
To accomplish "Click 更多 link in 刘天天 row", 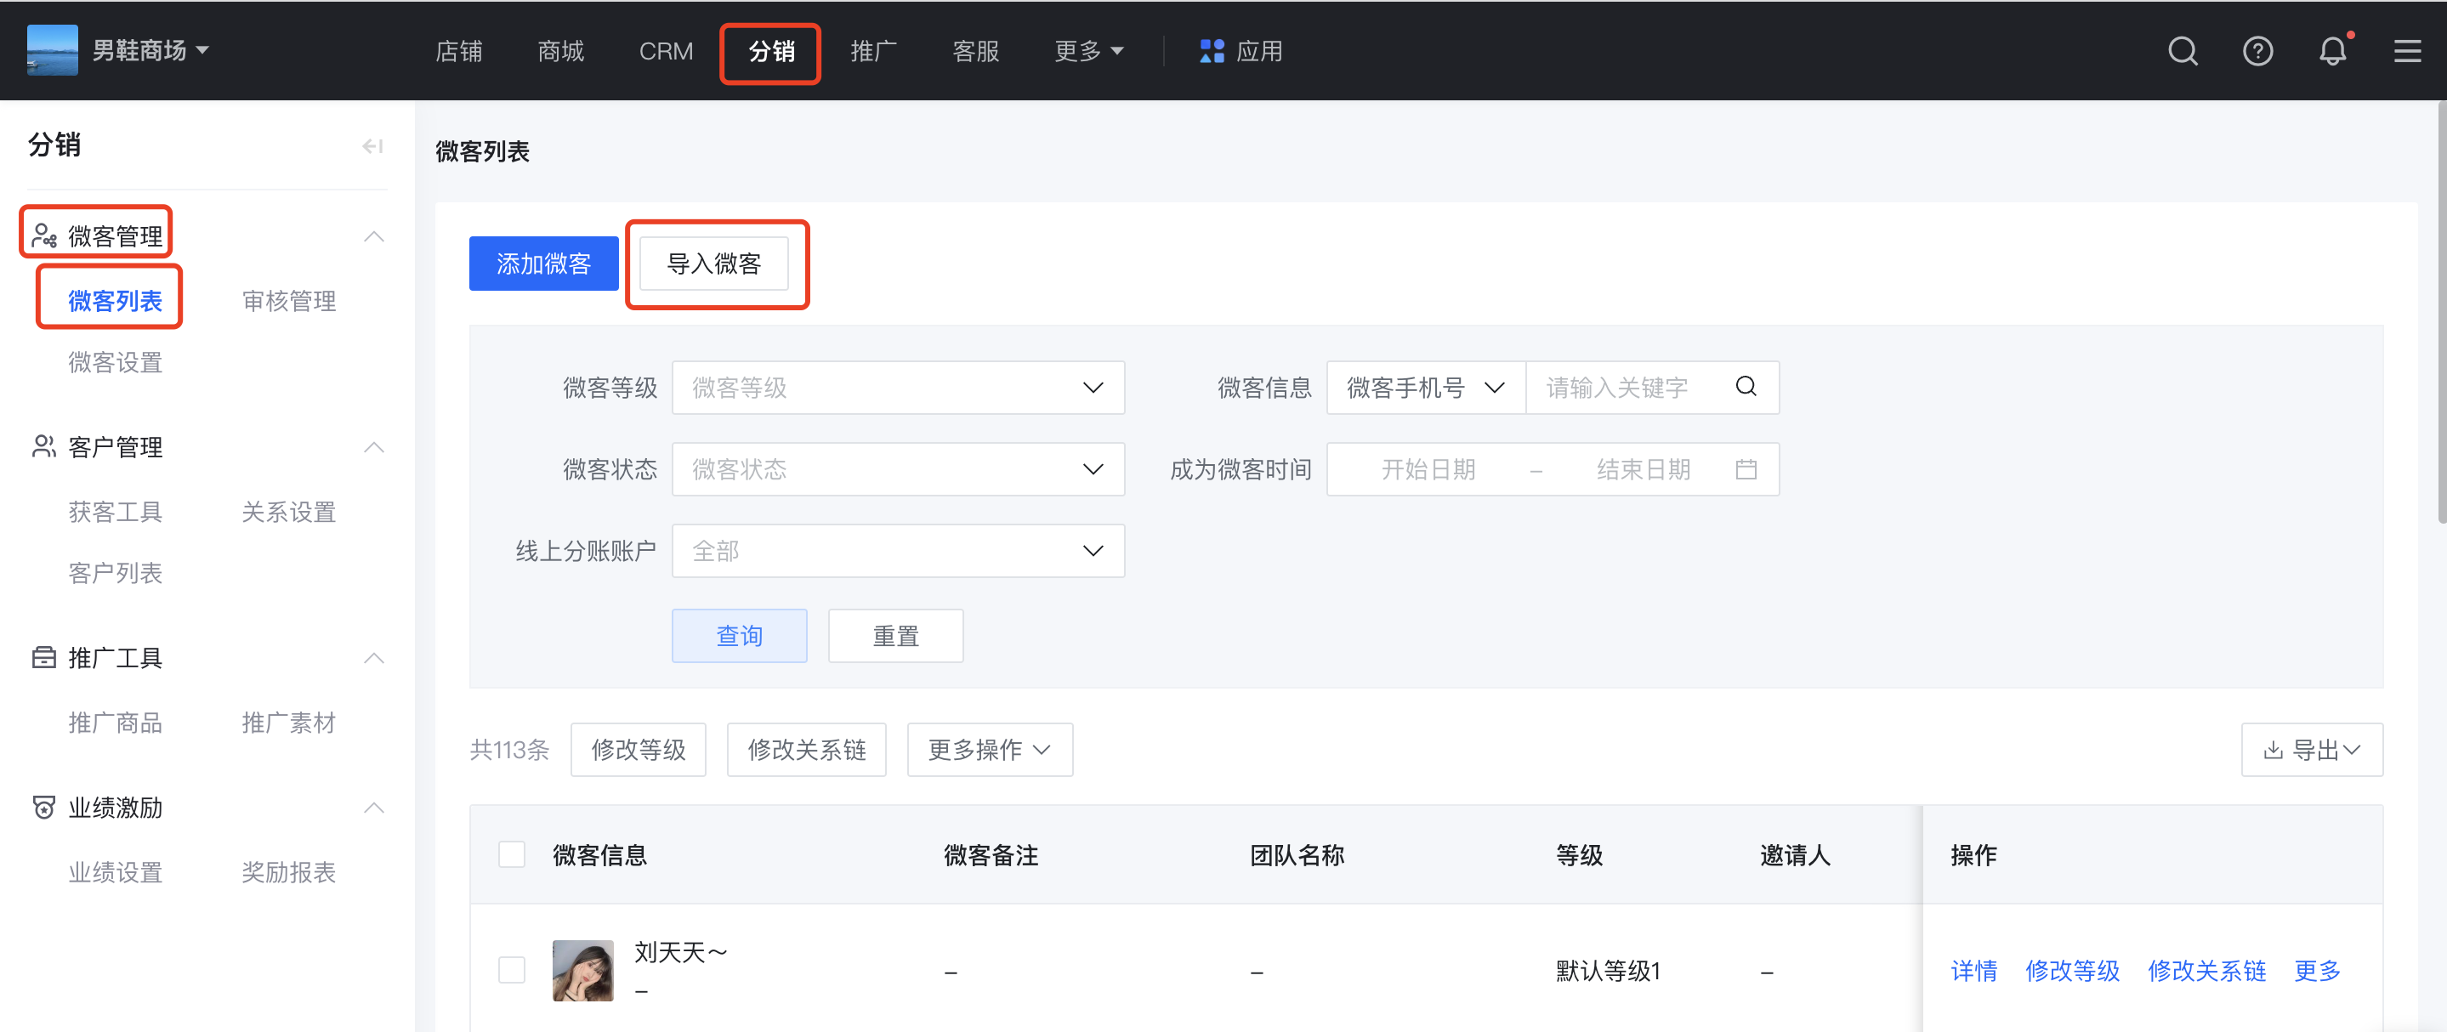I will pyautogui.click(x=2317, y=970).
